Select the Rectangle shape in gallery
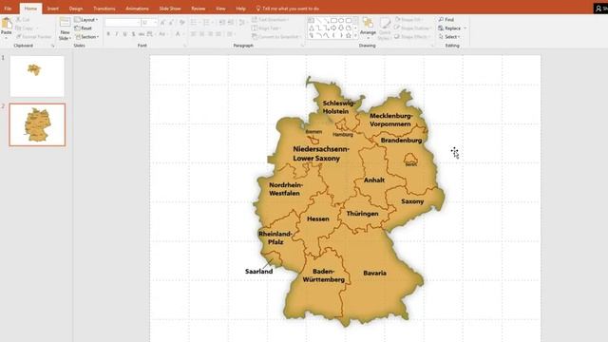This screenshot has width=608, height=342. point(333,20)
